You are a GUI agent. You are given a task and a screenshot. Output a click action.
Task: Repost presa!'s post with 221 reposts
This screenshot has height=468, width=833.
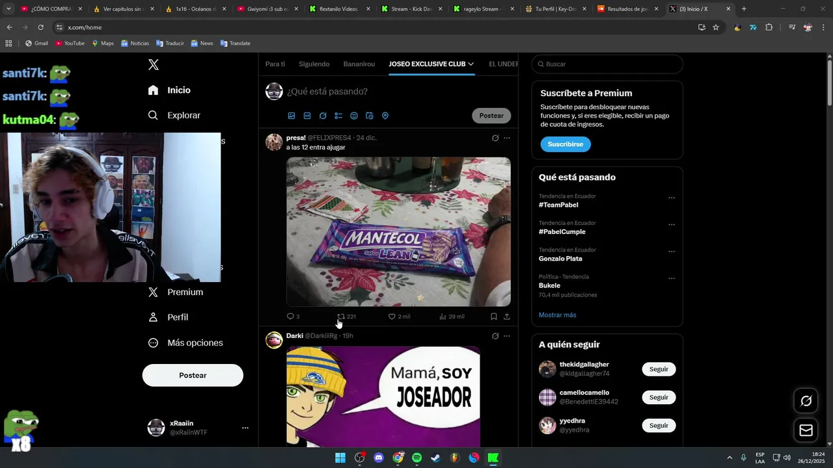pyautogui.click(x=346, y=317)
